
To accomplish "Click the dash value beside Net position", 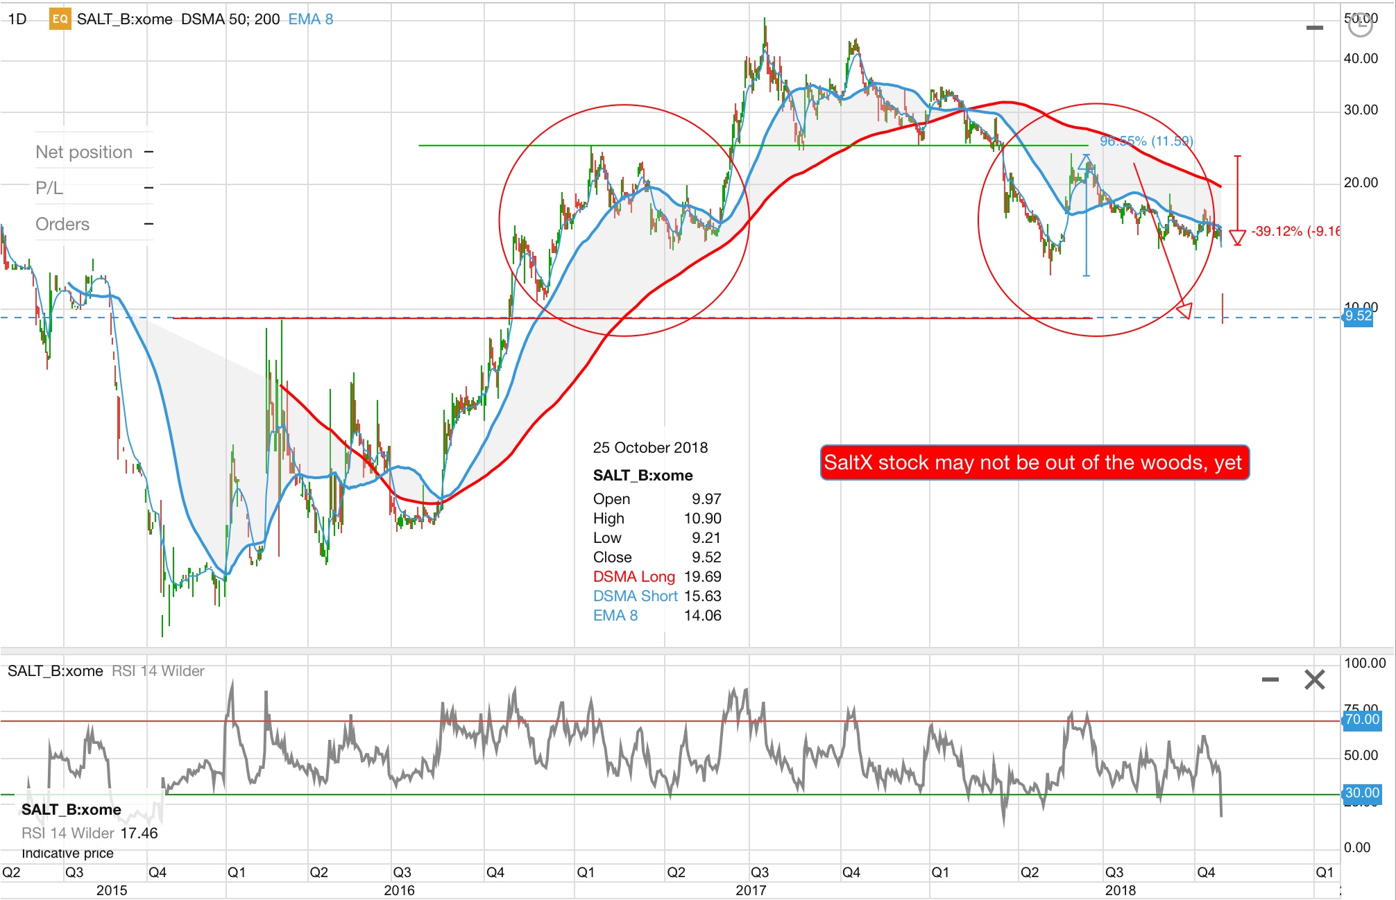I will coord(148,152).
